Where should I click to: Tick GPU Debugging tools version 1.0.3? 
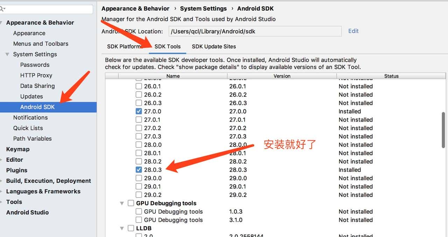tap(139, 212)
